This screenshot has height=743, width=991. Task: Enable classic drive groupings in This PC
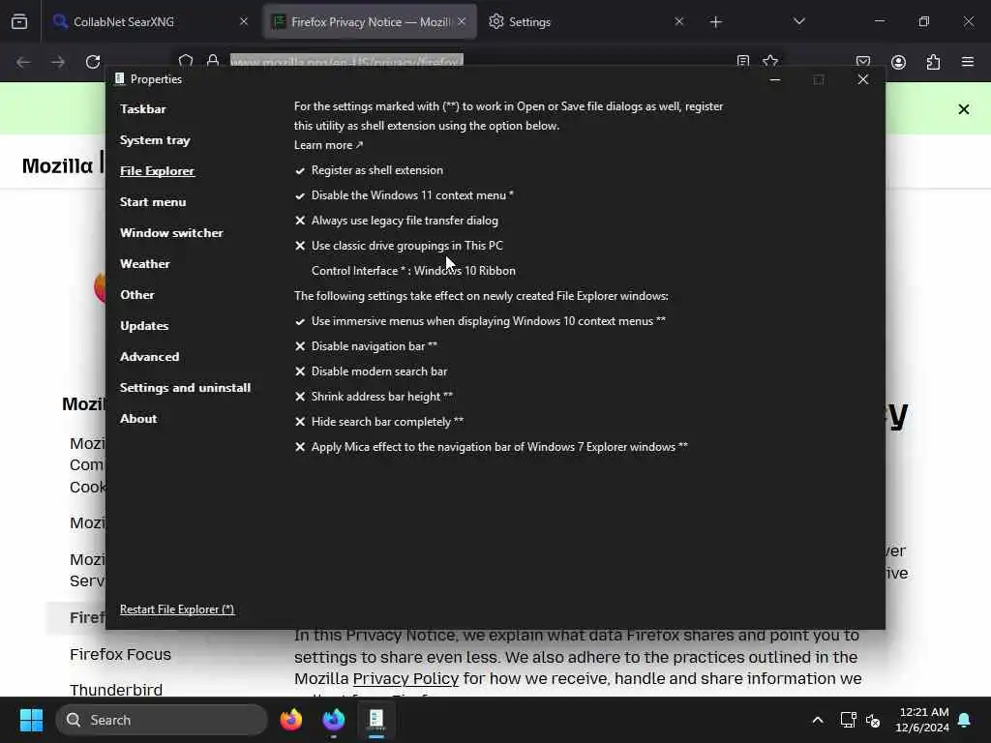coord(399,245)
